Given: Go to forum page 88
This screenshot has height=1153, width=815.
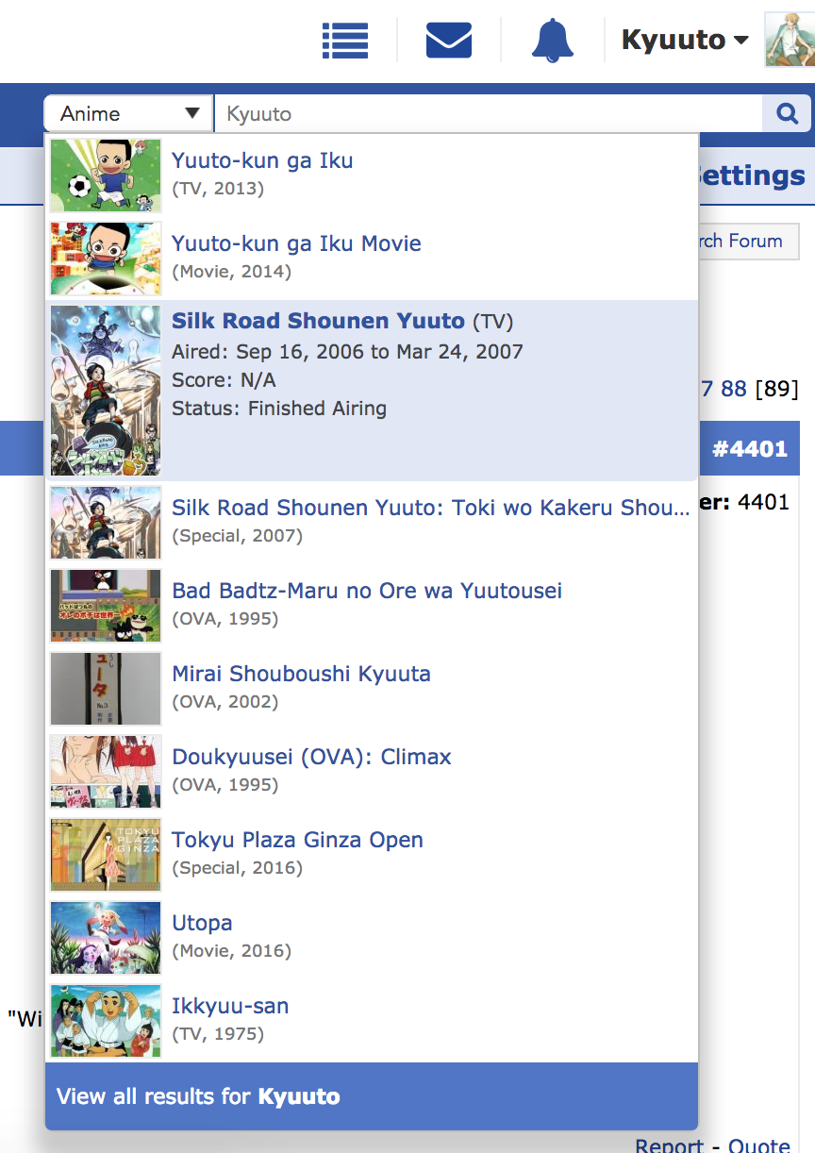Looking at the screenshot, I should [734, 389].
